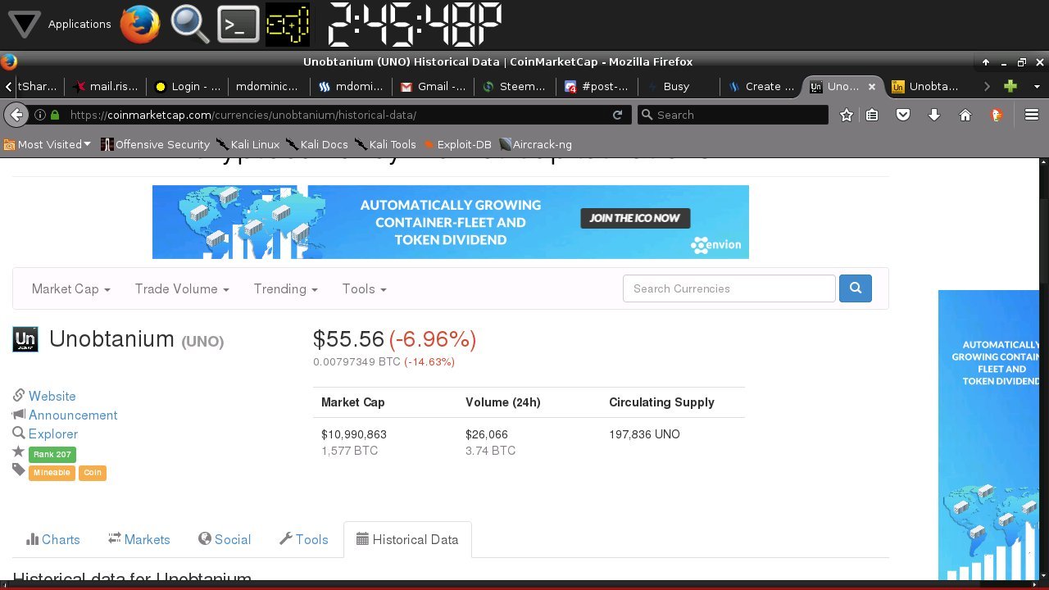This screenshot has width=1049, height=590.
Task: Go to the Firefox home page
Action: click(x=965, y=115)
